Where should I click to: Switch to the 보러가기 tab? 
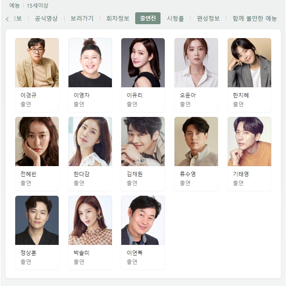click(x=82, y=18)
